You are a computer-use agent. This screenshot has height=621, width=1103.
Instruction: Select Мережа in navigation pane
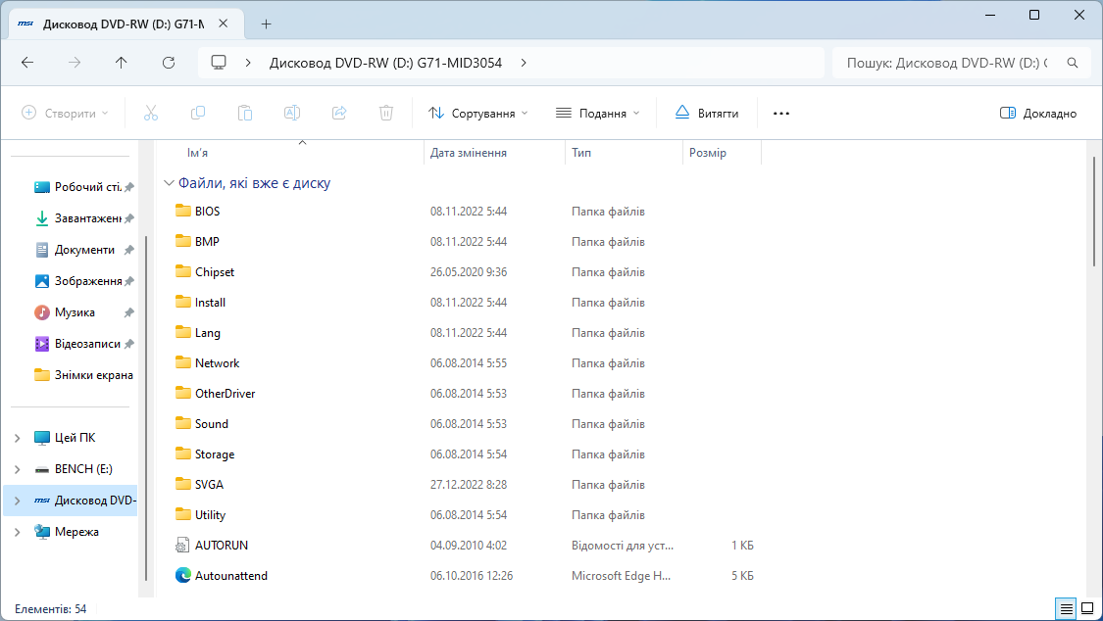click(75, 532)
